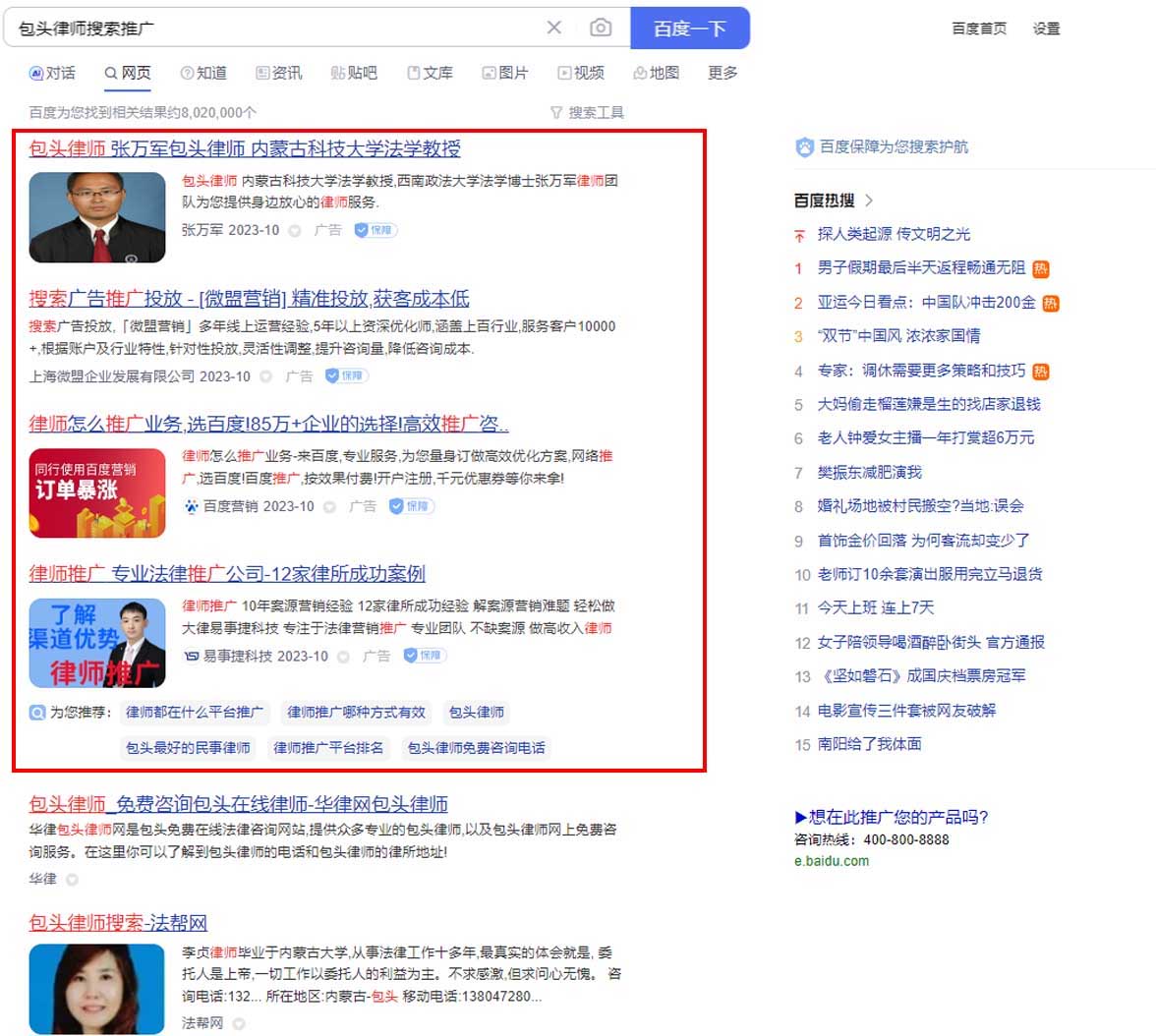Open result 免费咨询包头在线律师-华律网

pos(238,804)
